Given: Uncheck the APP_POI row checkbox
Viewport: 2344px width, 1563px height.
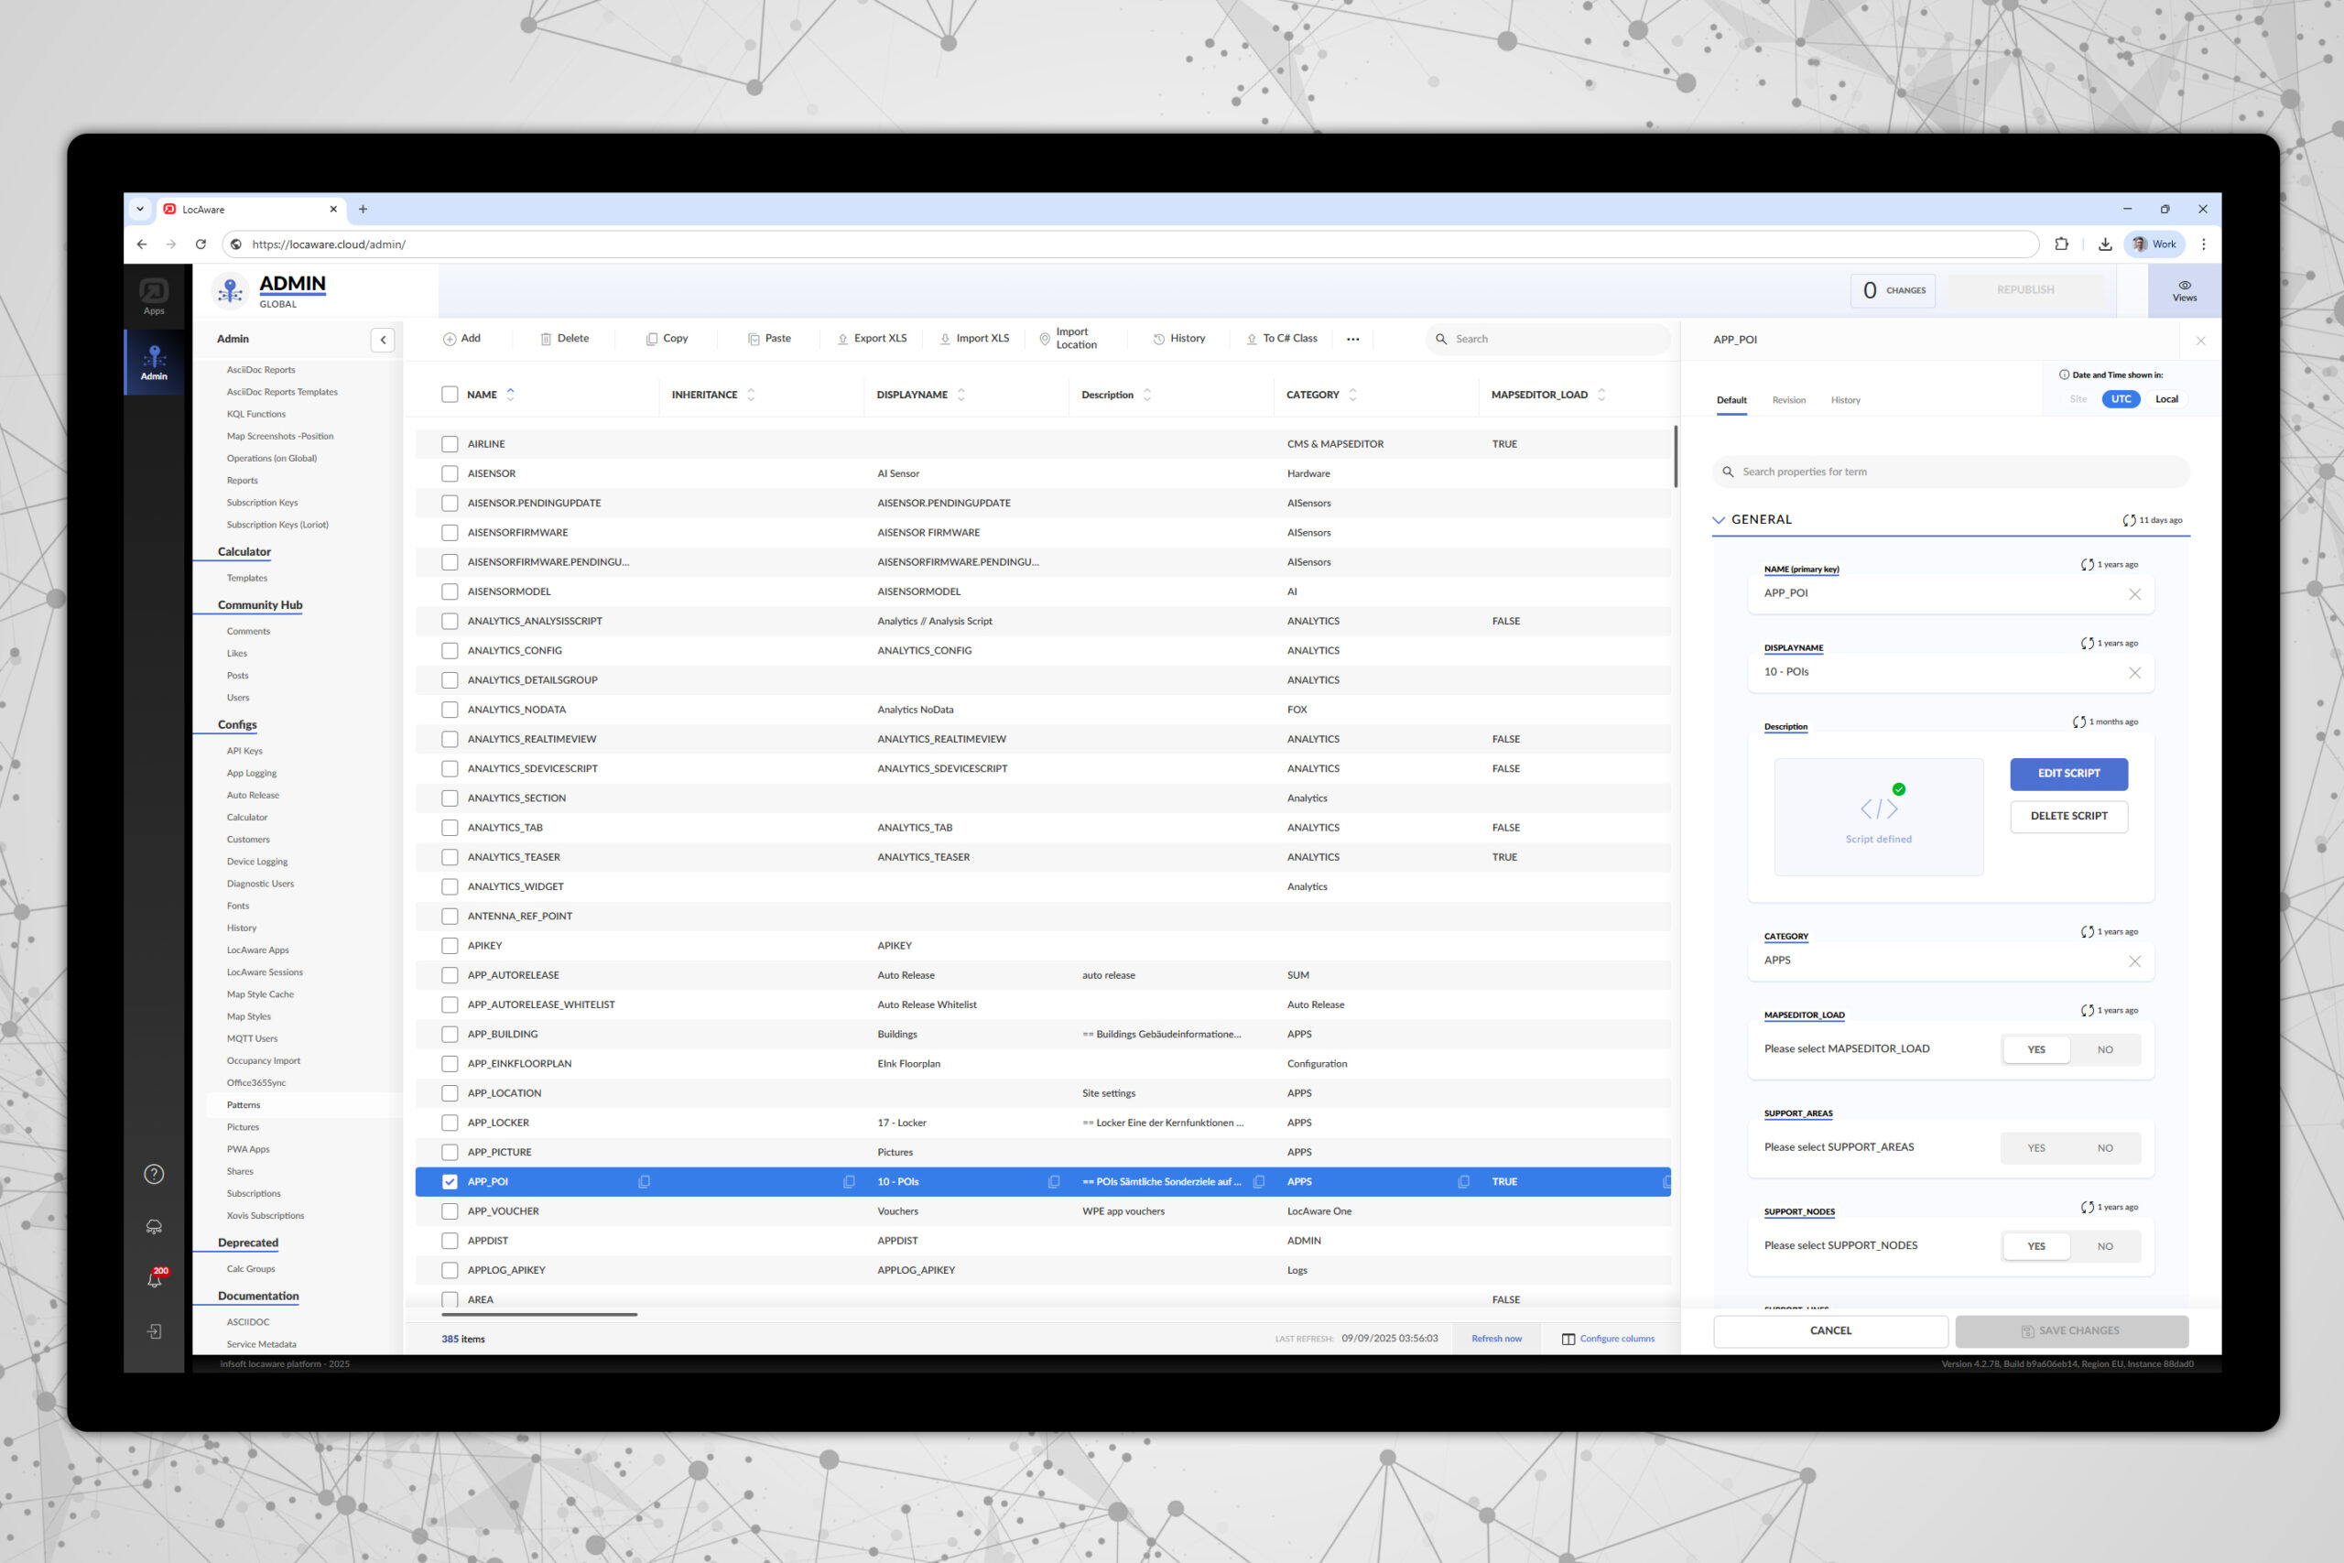Looking at the screenshot, I should pos(450,1182).
